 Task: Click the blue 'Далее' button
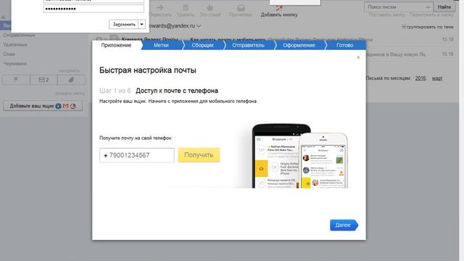click(x=344, y=225)
